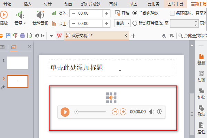Click the 淡出 duration input field
This screenshot has height=138, width=207.
tap(90, 24)
